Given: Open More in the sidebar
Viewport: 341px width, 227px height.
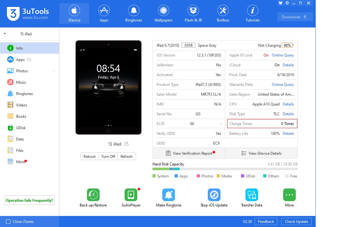Looking at the screenshot, I should (x=30, y=162).
